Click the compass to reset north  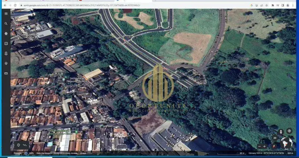tap(274, 146)
